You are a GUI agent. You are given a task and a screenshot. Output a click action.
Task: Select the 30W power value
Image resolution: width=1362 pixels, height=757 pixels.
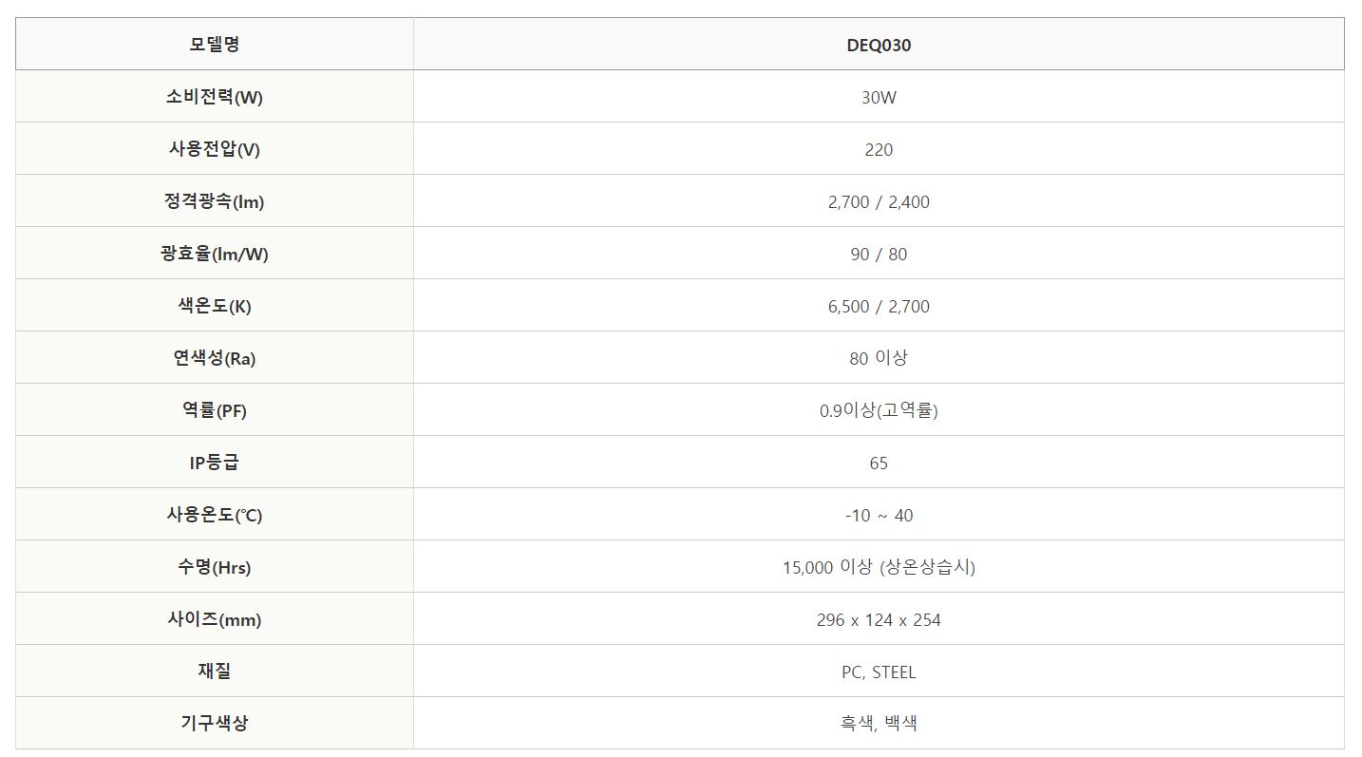coord(879,97)
